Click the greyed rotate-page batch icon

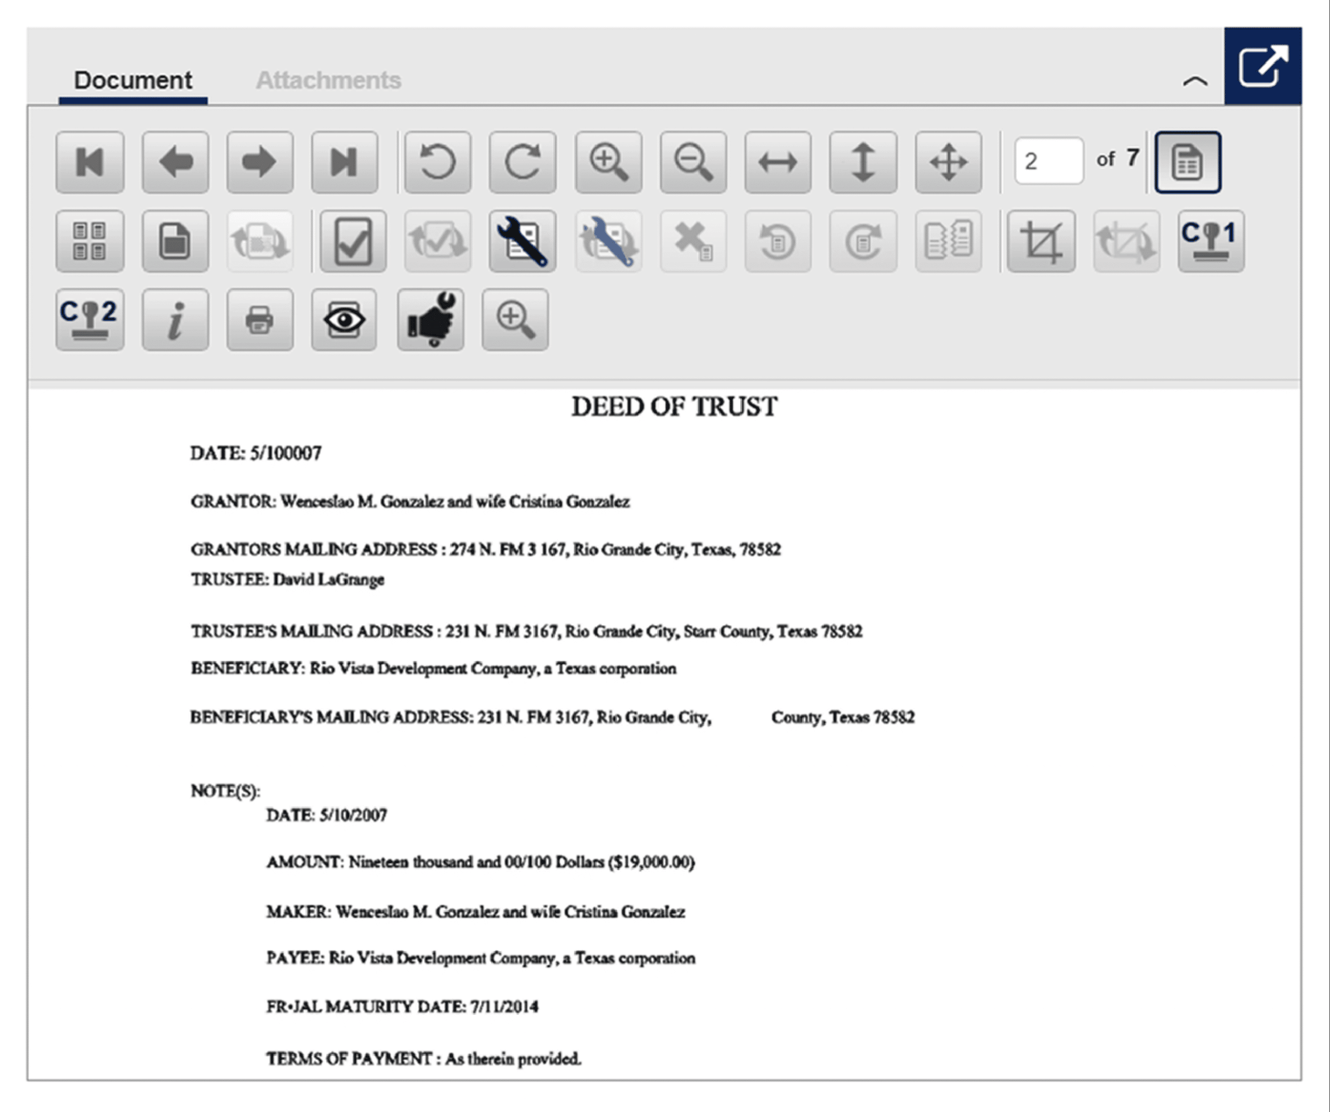coord(260,241)
